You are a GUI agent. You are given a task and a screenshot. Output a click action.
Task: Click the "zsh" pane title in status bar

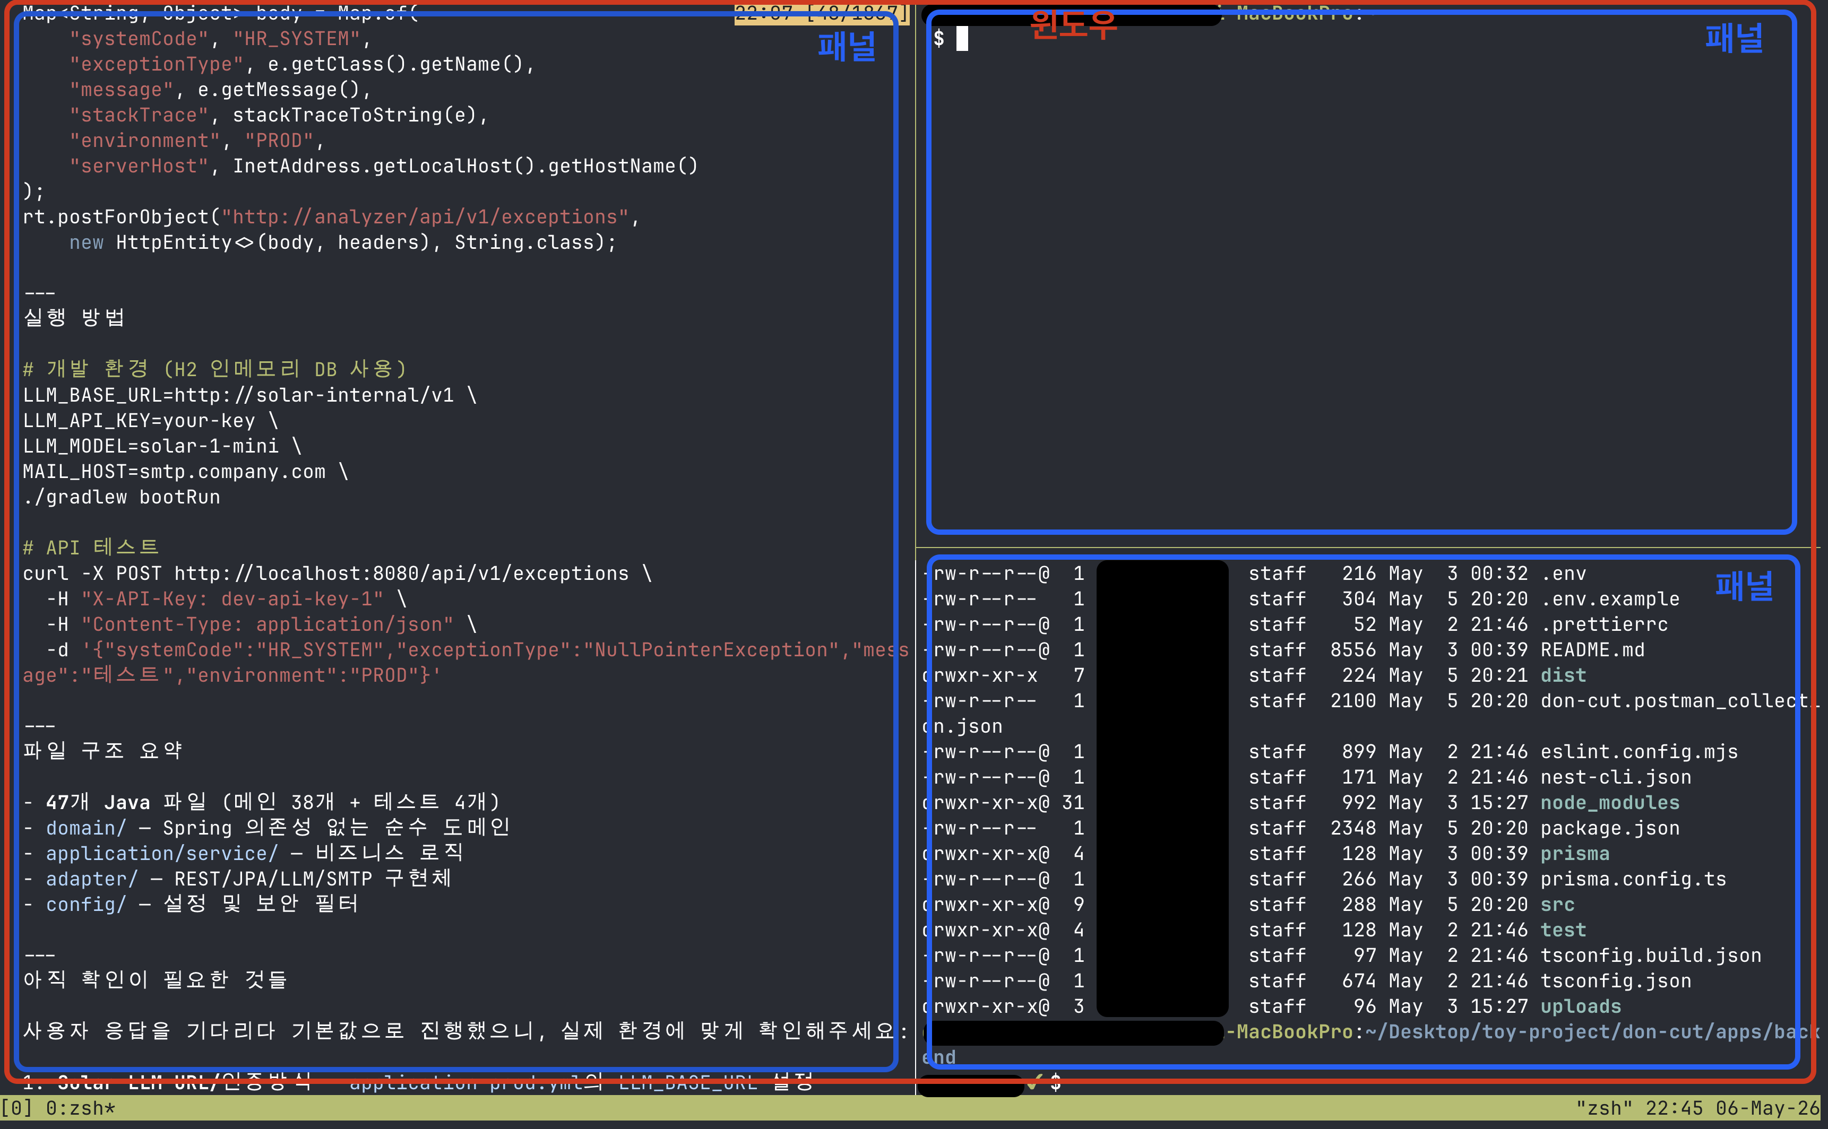point(1605,1108)
